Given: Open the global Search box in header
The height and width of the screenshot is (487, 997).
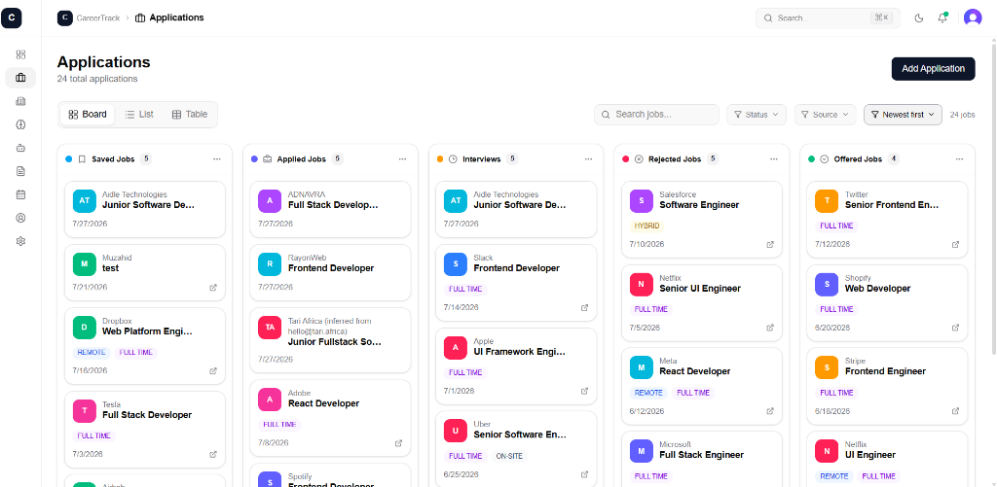Looking at the screenshot, I should [x=828, y=17].
